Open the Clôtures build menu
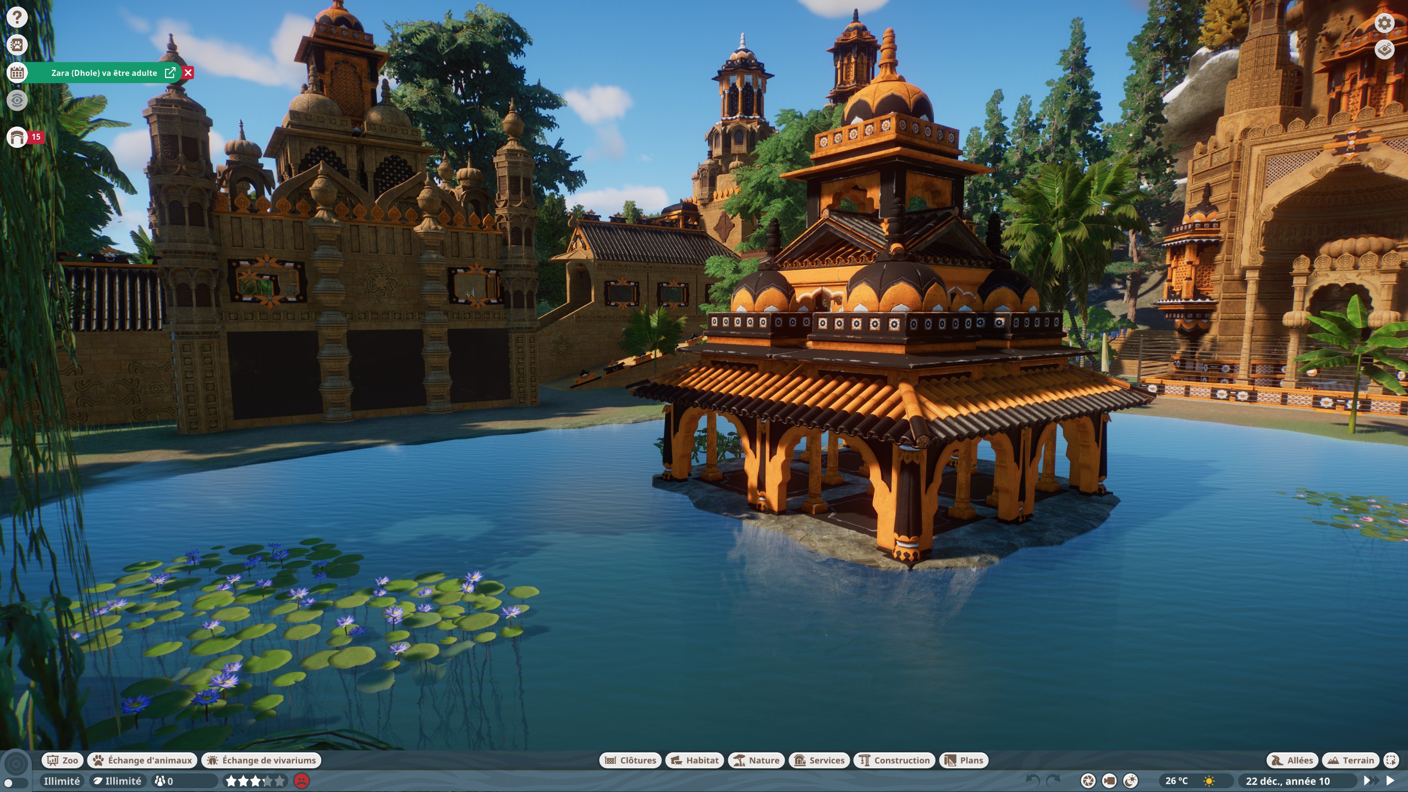Viewport: 1408px width, 792px height. (x=630, y=760)
